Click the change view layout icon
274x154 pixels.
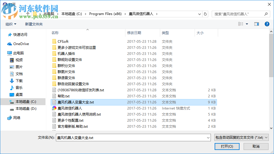(241, 24)
